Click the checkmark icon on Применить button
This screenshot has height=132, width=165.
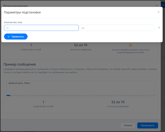point(9,37)
